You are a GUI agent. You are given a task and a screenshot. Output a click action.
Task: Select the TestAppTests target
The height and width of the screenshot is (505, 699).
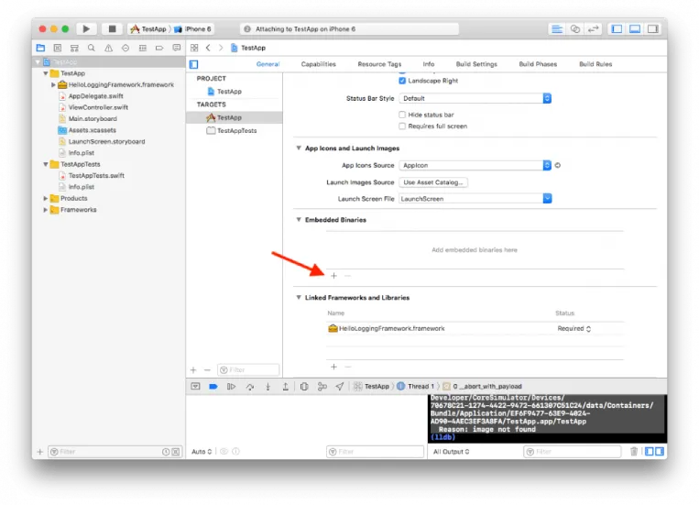pos(234,131)
